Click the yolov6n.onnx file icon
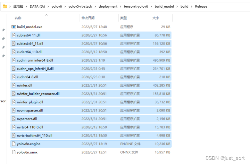Viewport: 250px width, 164px height. point(14,152)
